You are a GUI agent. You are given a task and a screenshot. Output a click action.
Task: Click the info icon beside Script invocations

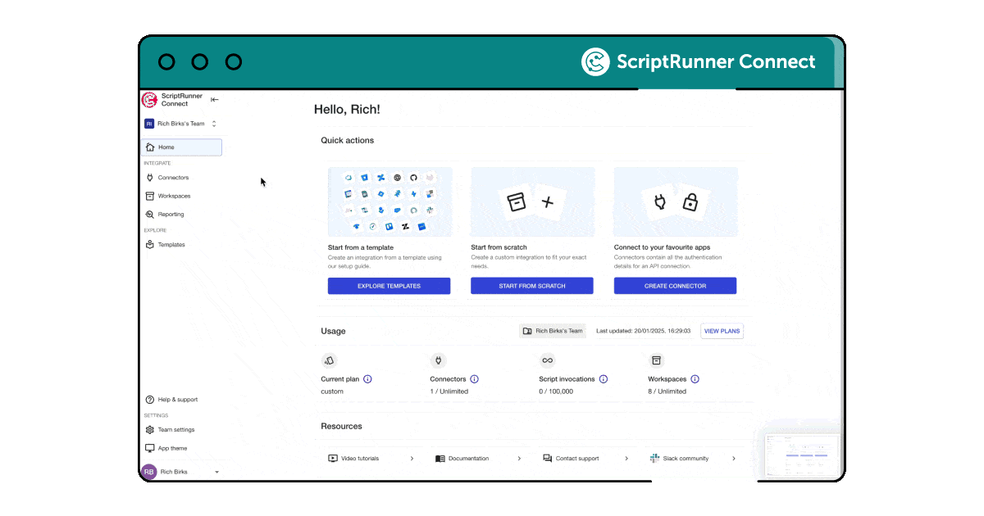(604, 379)
